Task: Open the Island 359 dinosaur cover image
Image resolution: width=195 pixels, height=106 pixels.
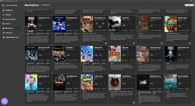Action: coord(115,24)
